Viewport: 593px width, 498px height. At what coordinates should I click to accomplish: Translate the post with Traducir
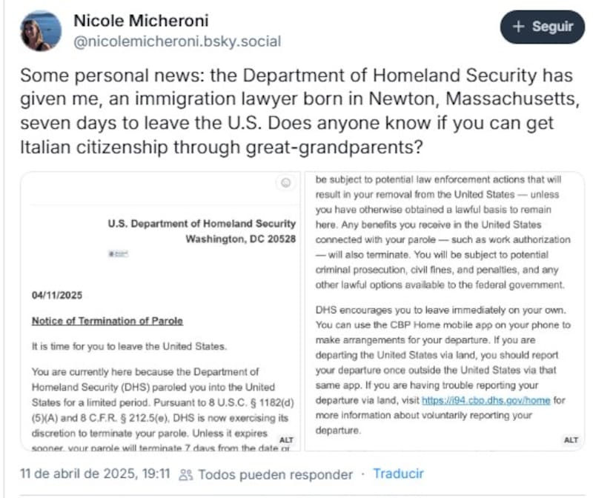[x=398, y=474]
